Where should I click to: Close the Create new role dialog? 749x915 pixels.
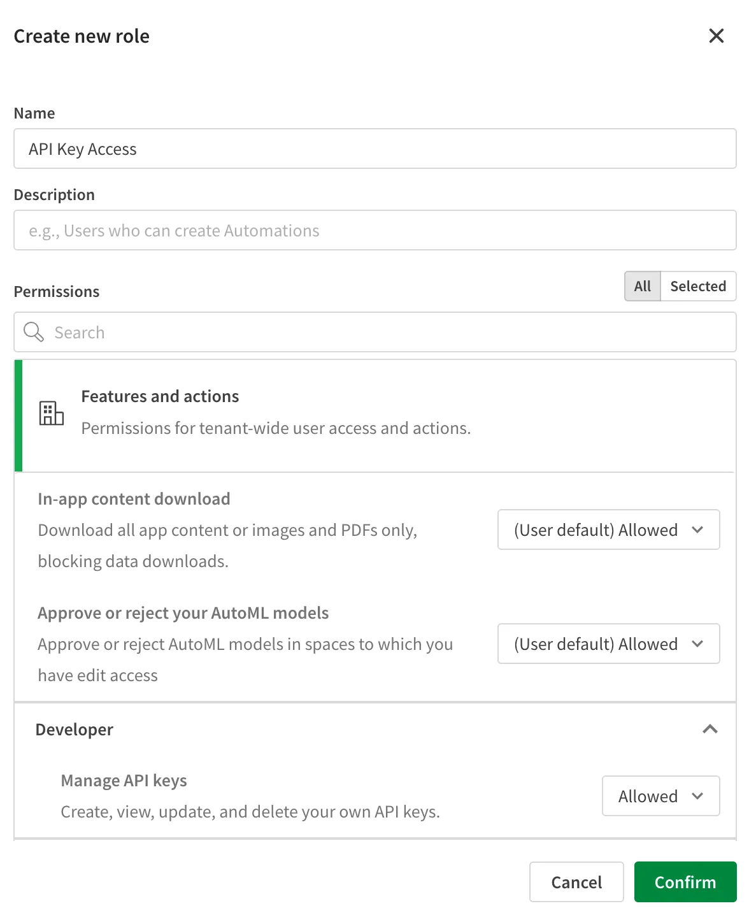click(716, 36)
